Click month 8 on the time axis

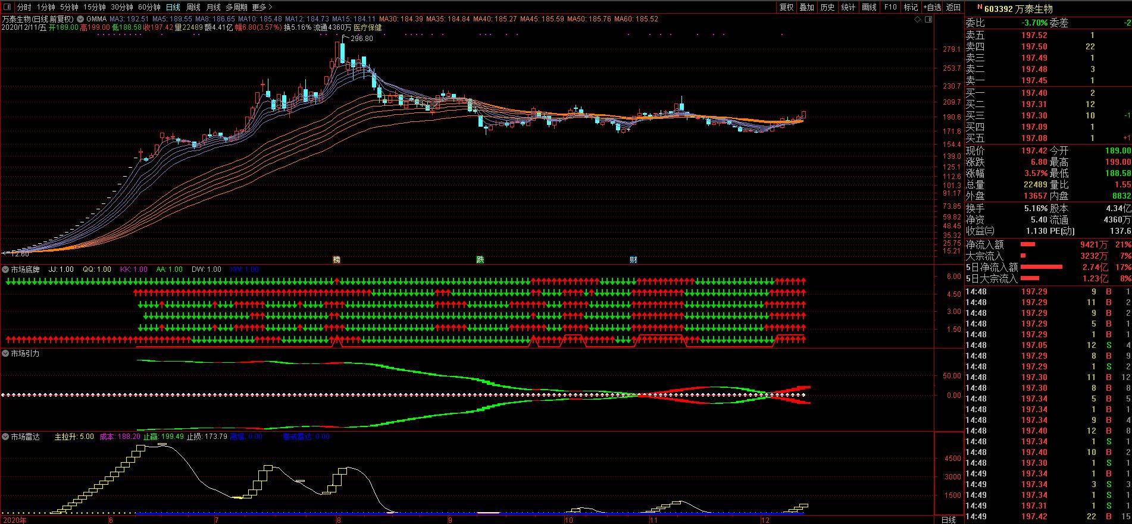[x=338, y=520]
